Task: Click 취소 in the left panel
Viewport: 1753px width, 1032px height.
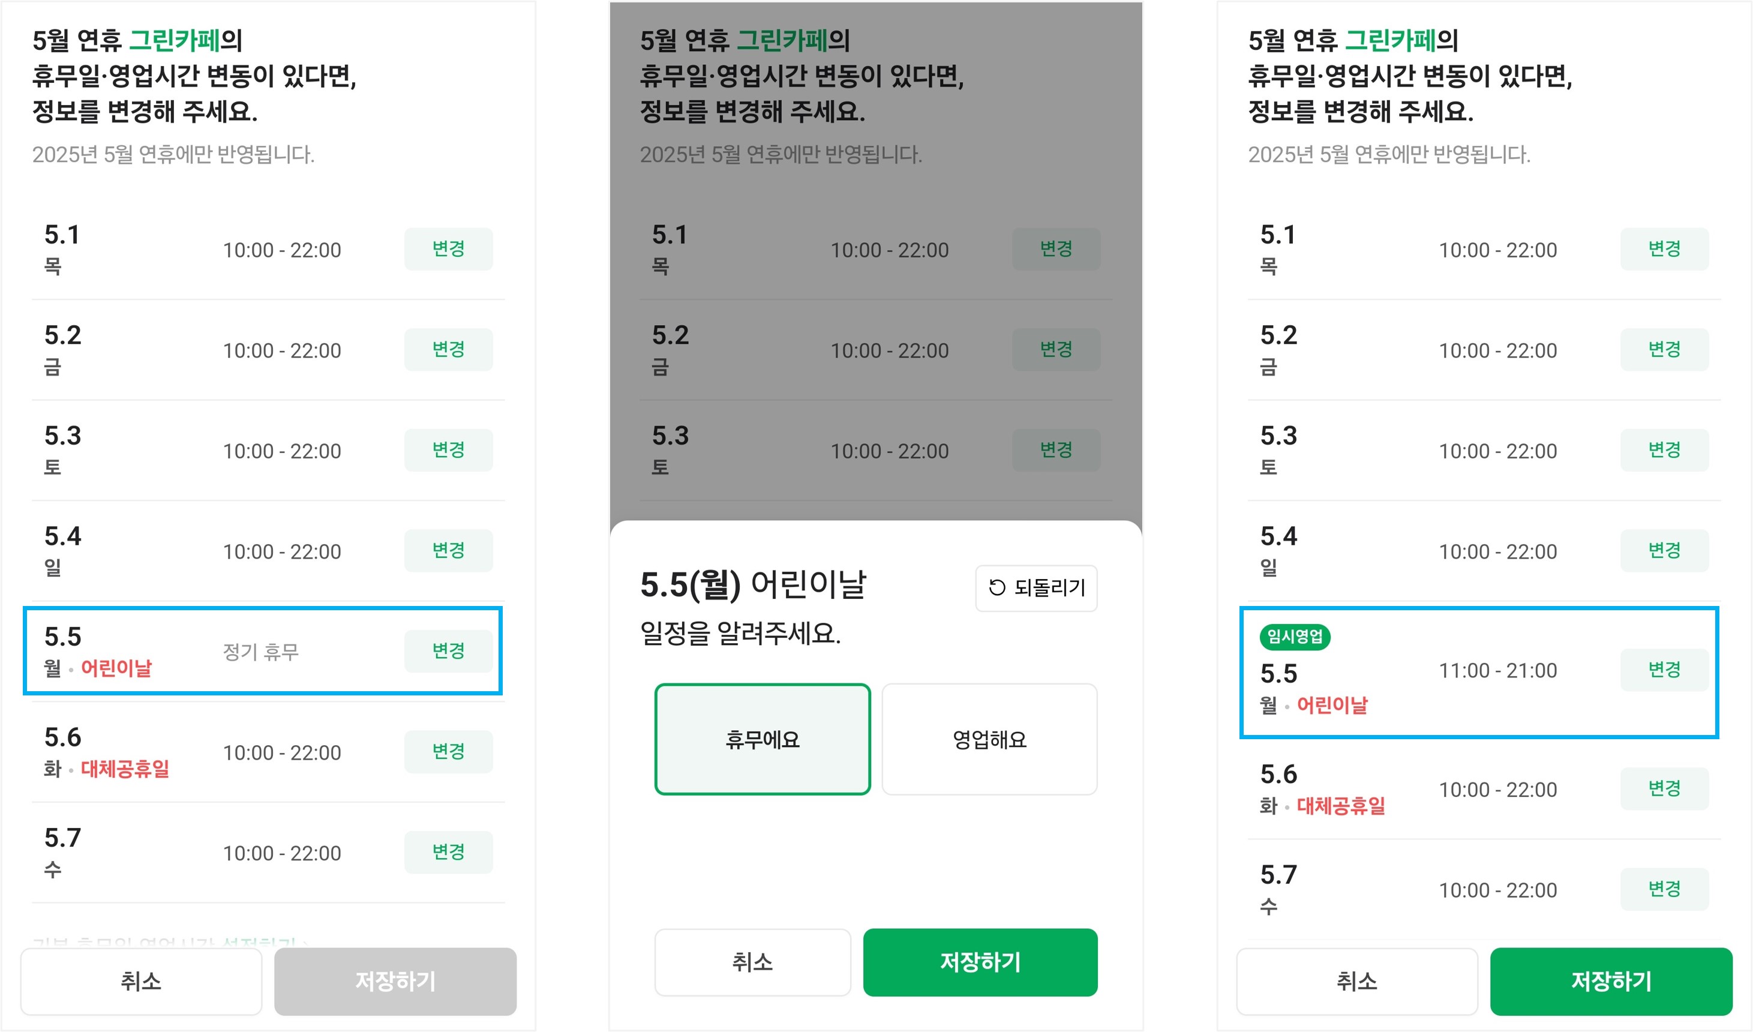Action: pyautogui.click(x=141, y=981)
